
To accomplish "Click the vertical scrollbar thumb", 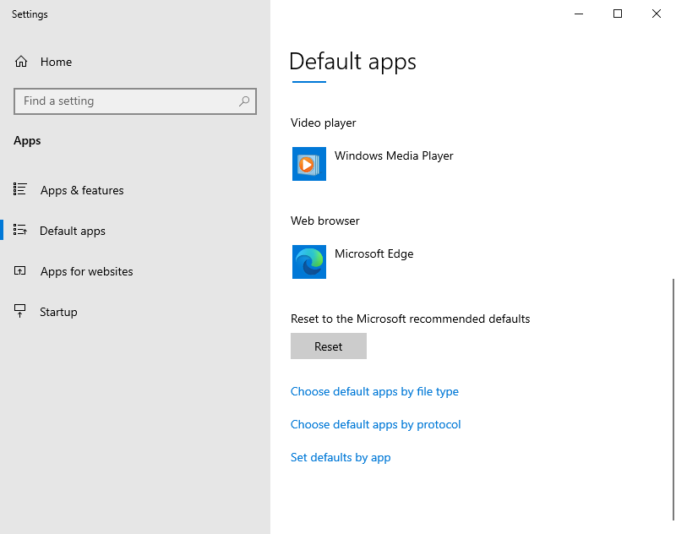I will [673, 400].
